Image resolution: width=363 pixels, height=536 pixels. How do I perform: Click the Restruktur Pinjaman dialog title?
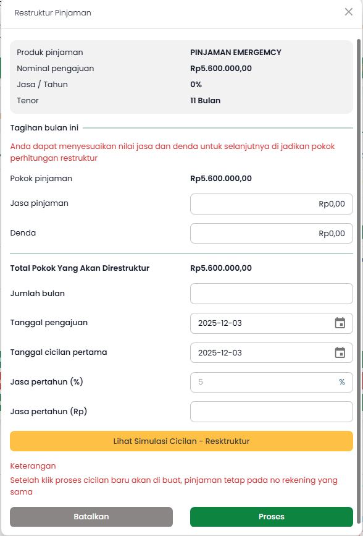pyautogui.click(x=54, y=12)
